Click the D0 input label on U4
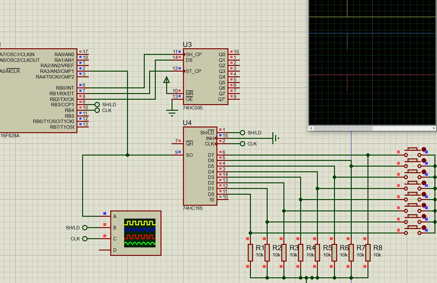 pos(211,194)
